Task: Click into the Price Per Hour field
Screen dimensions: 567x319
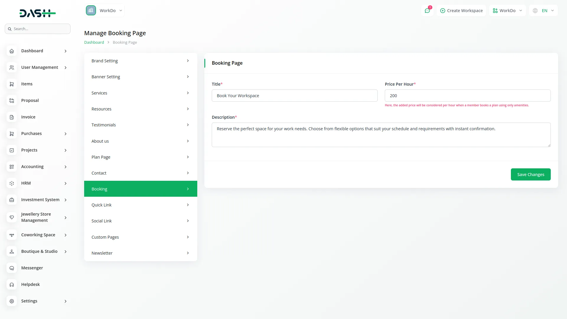Action: 467,96
